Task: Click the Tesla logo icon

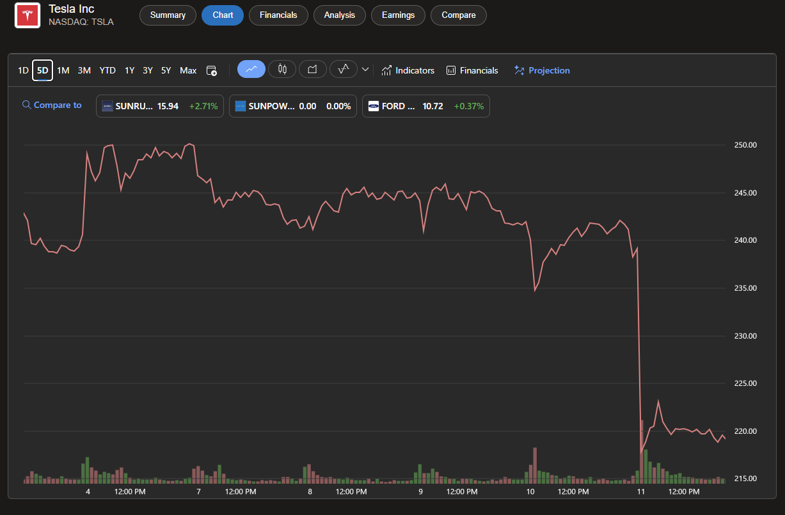Action: [x=28, y=15]
